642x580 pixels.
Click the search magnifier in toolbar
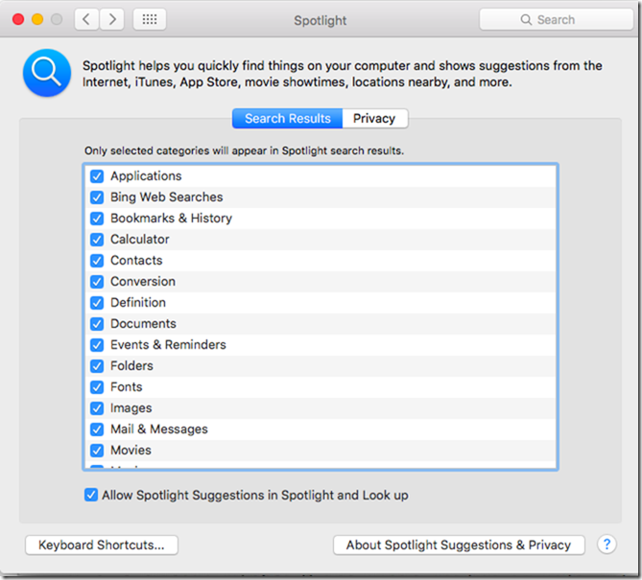tap(526, 19)
